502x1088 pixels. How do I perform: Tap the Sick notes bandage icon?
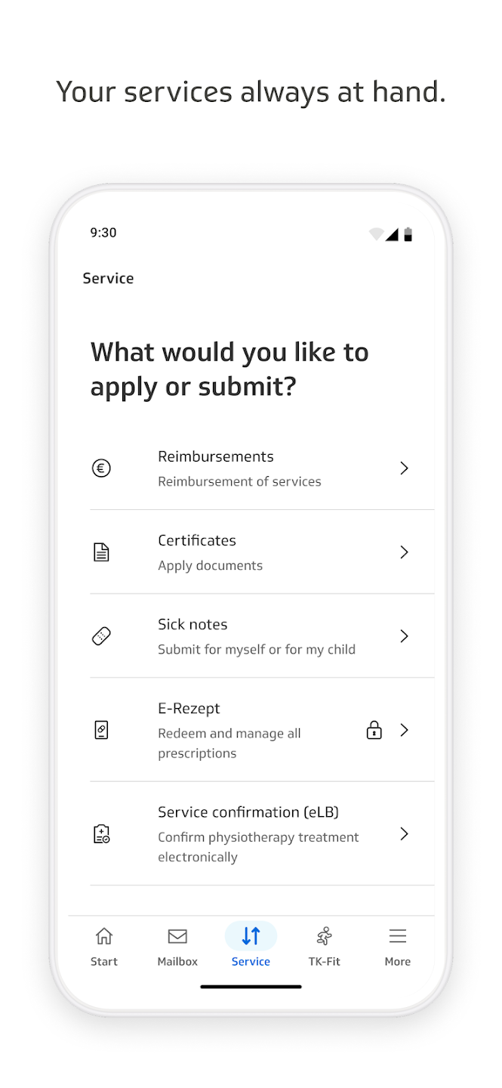point(101,636)
